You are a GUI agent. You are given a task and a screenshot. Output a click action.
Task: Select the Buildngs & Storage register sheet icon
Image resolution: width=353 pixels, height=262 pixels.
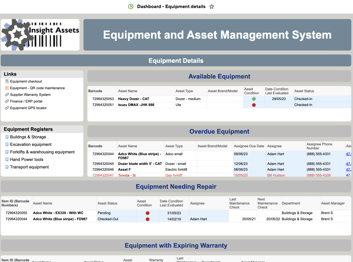point(7,137)
